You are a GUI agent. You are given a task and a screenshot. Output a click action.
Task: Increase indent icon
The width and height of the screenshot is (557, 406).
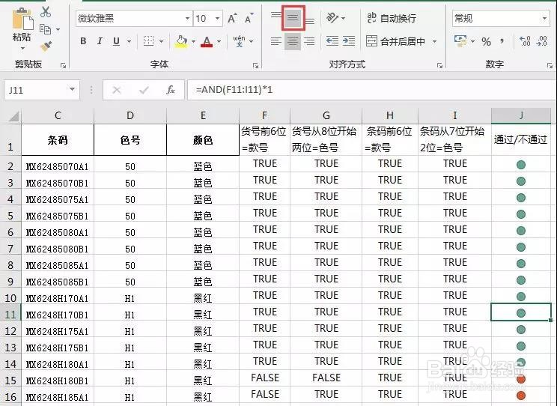point(349,41)
